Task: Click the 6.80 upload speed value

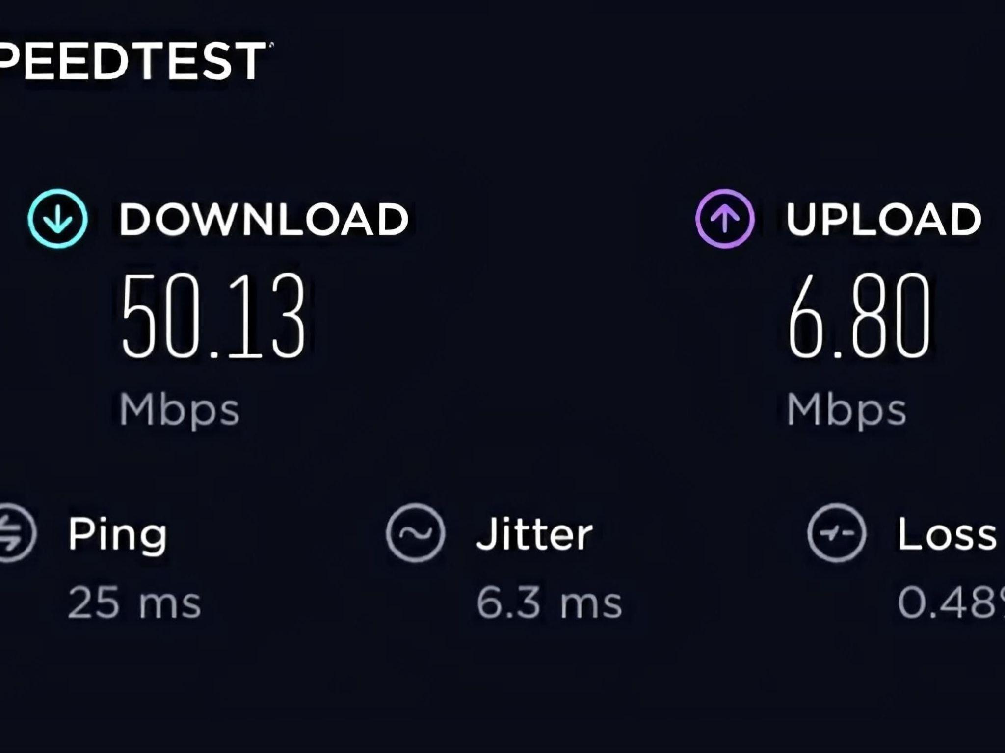Action: click(859, 316)
